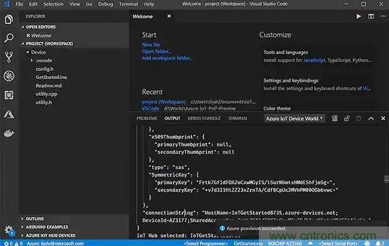This screenshot has width=389, height=246.
Task: Split the editor with the layout icon
Action: [x=371, y=16]
